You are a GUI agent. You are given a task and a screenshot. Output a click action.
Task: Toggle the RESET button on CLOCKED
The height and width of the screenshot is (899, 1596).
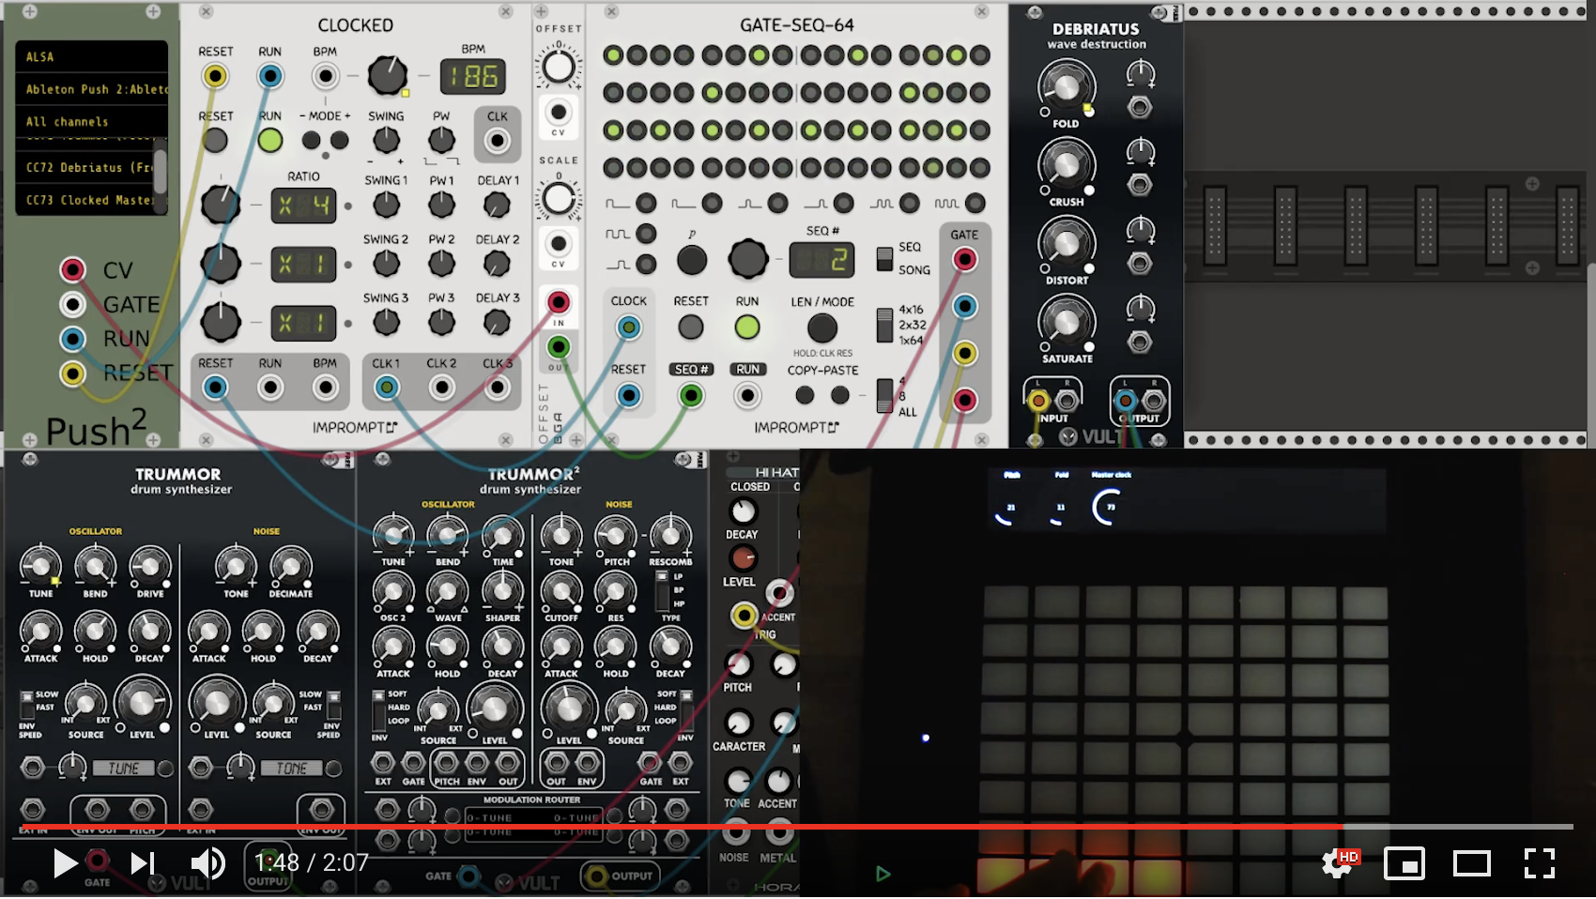tap(215, 141)
